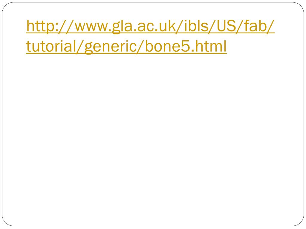
Task: Click the 'http://www.gla.ac.uk' portion of the link
Action: 101,26
